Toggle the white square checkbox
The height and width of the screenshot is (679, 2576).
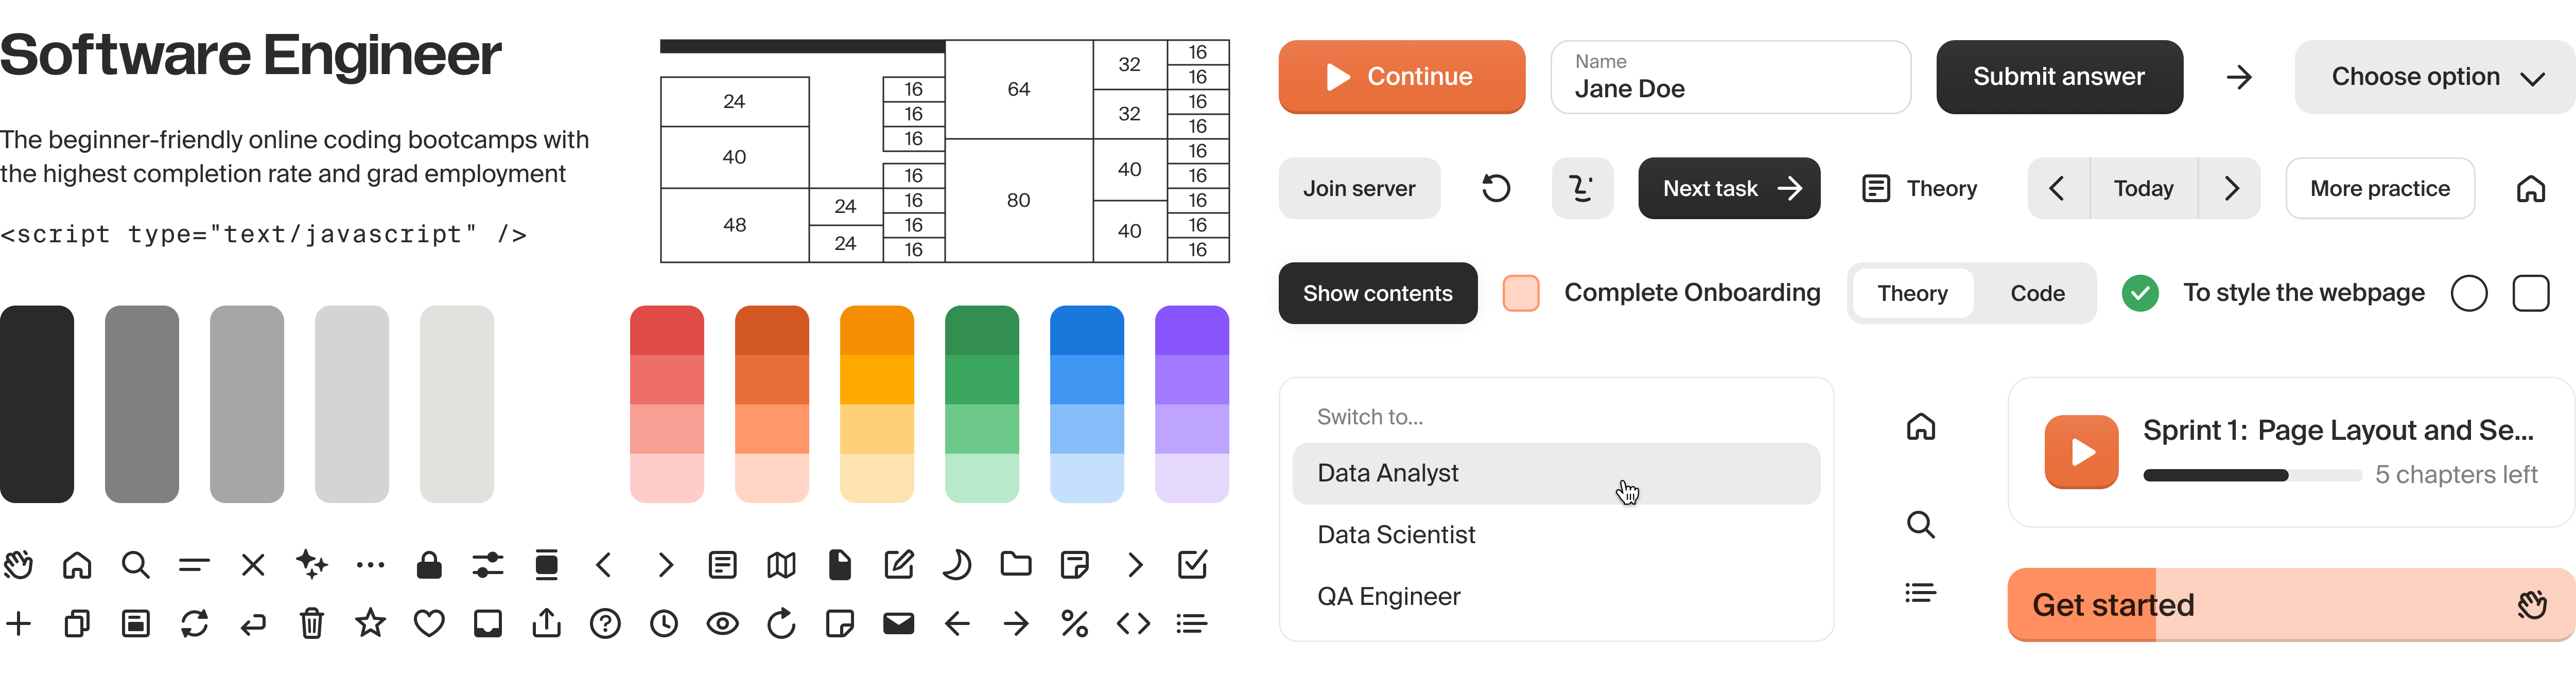[2532, 293]
